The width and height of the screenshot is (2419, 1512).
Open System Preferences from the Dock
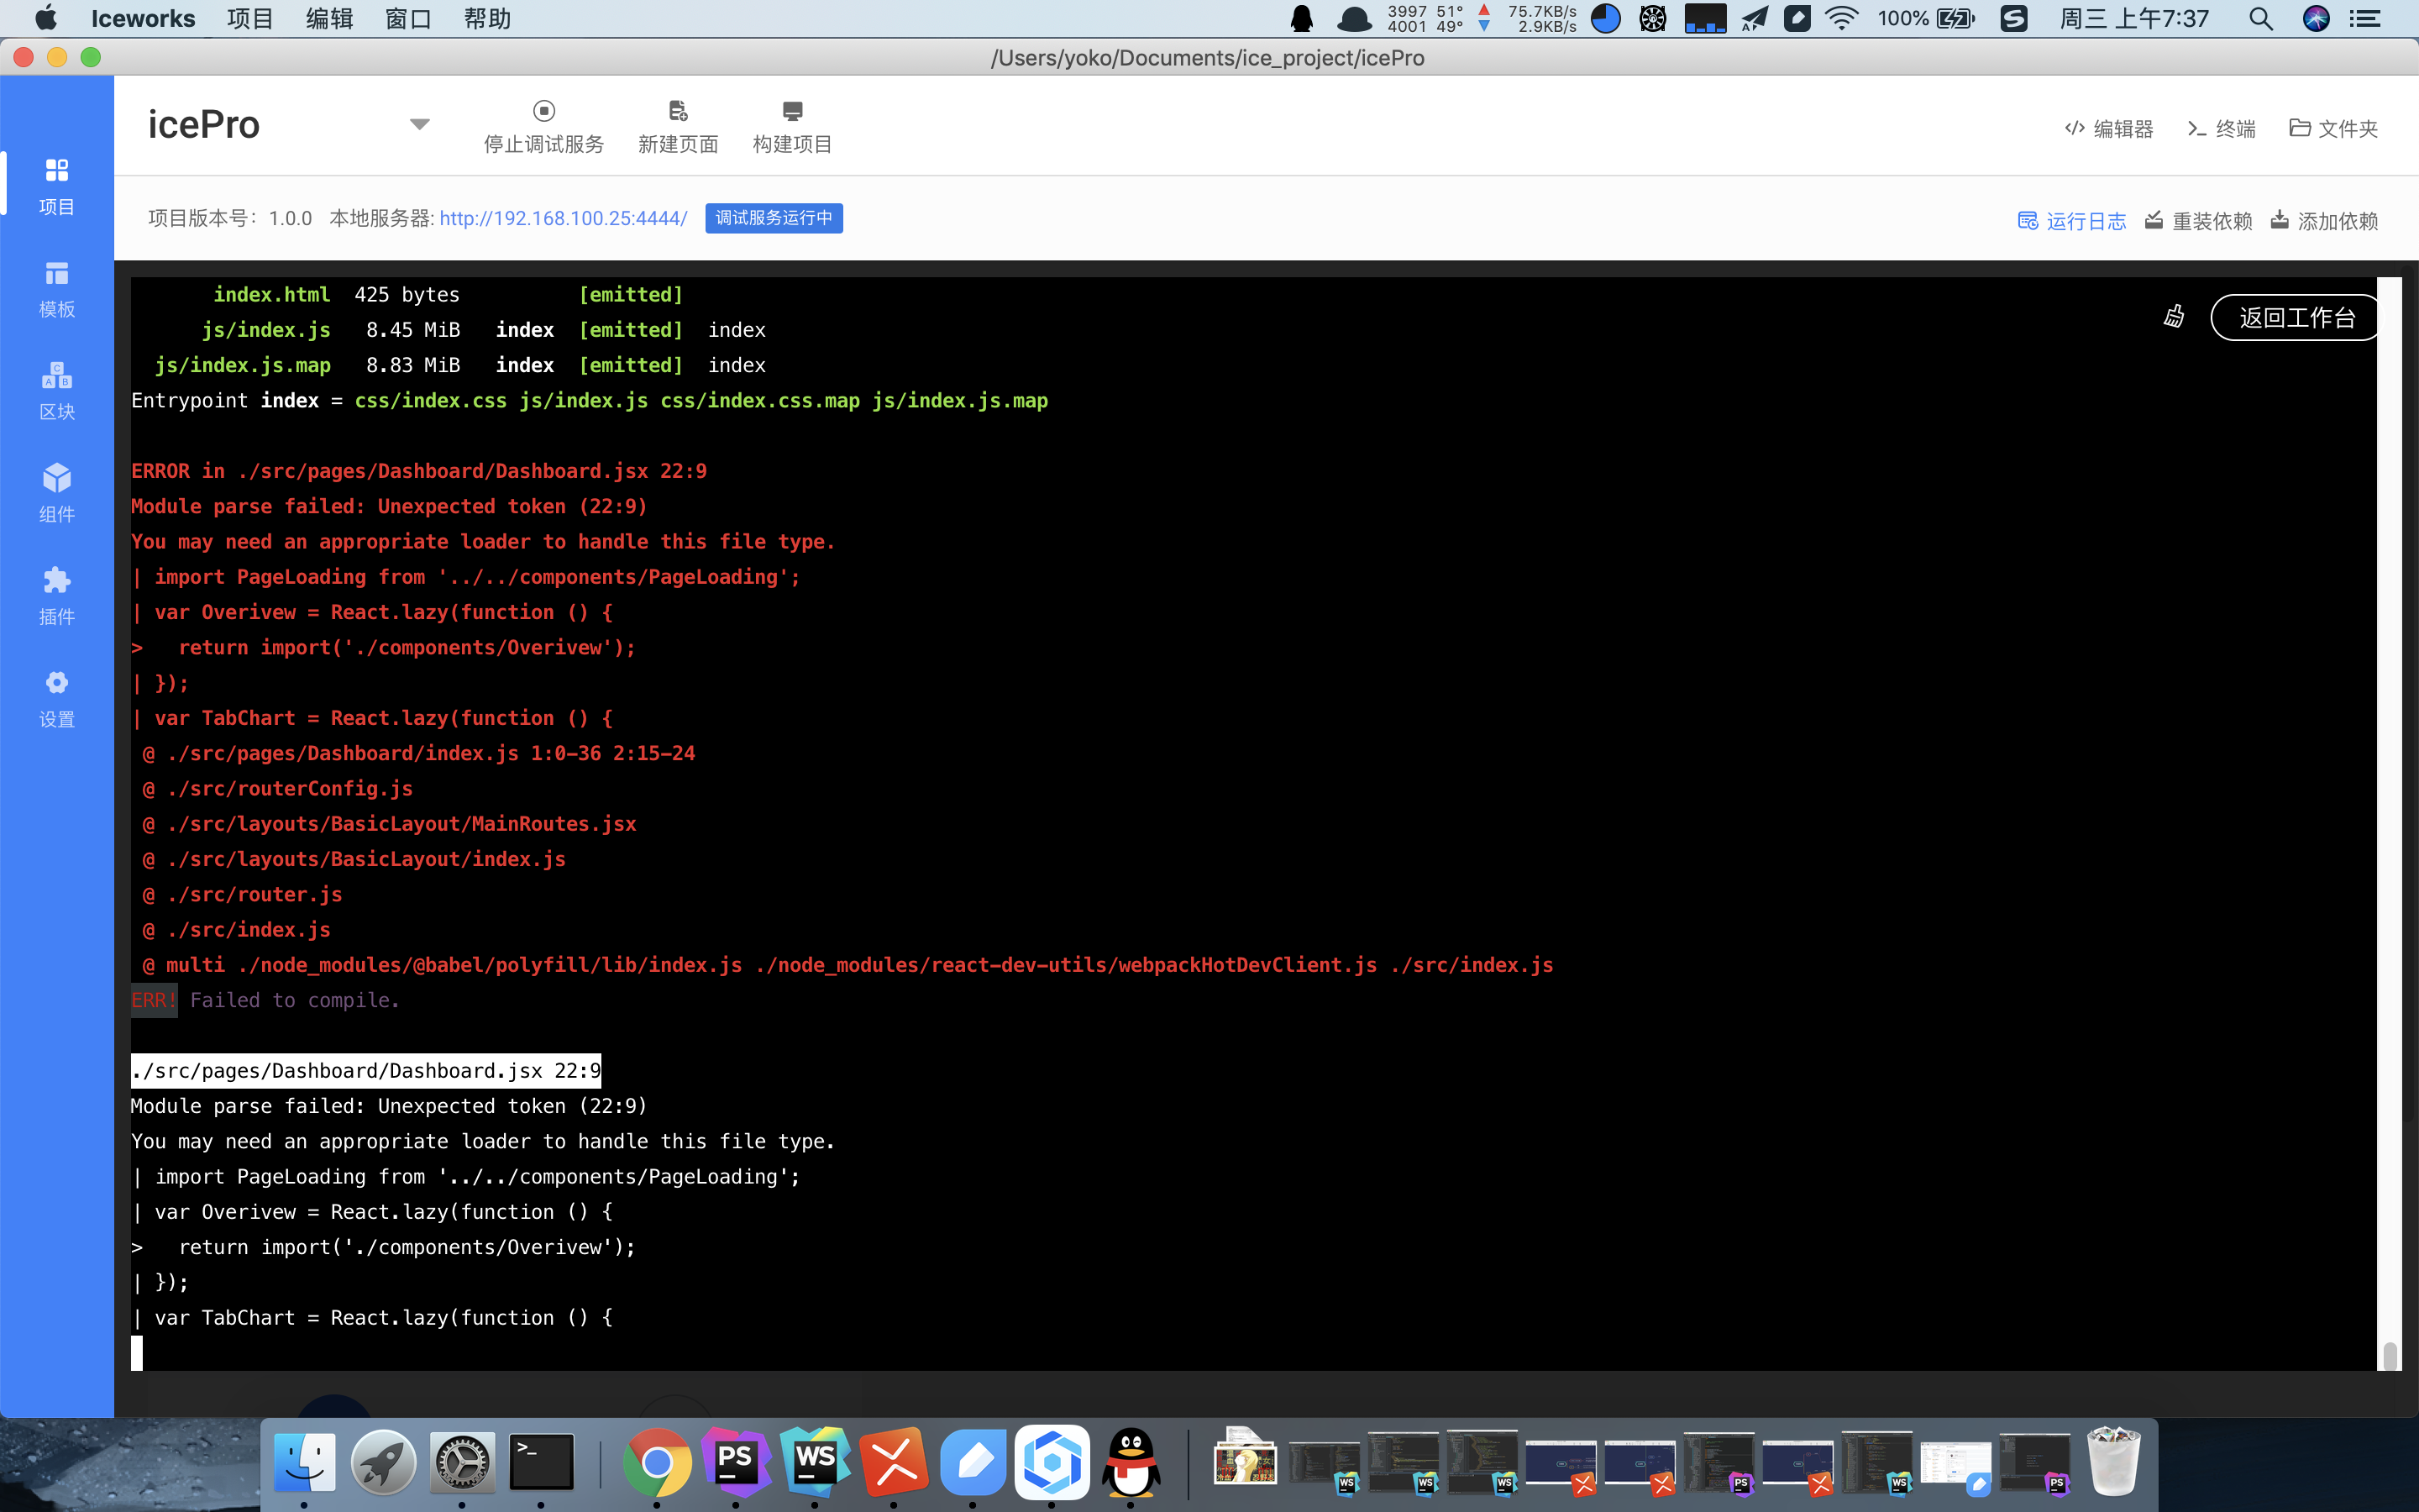[462, 1463]
